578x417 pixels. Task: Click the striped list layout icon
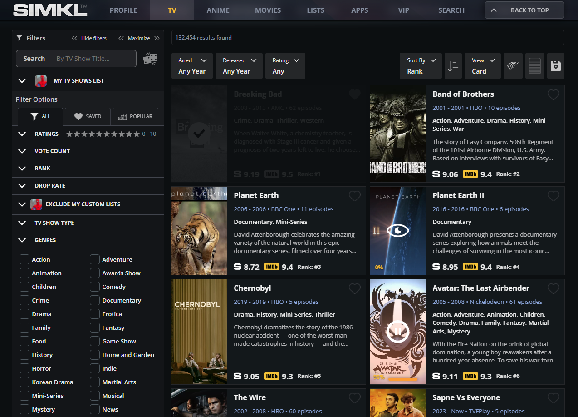(535, 66)
